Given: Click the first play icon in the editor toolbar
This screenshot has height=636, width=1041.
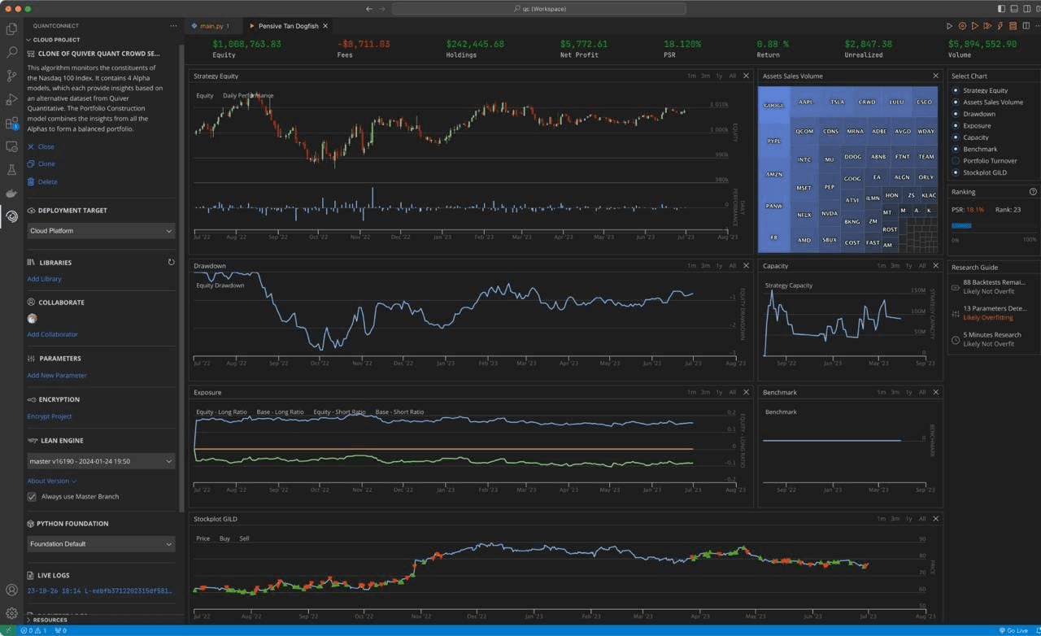Looking at the screenshot, I should click(949, 26).
